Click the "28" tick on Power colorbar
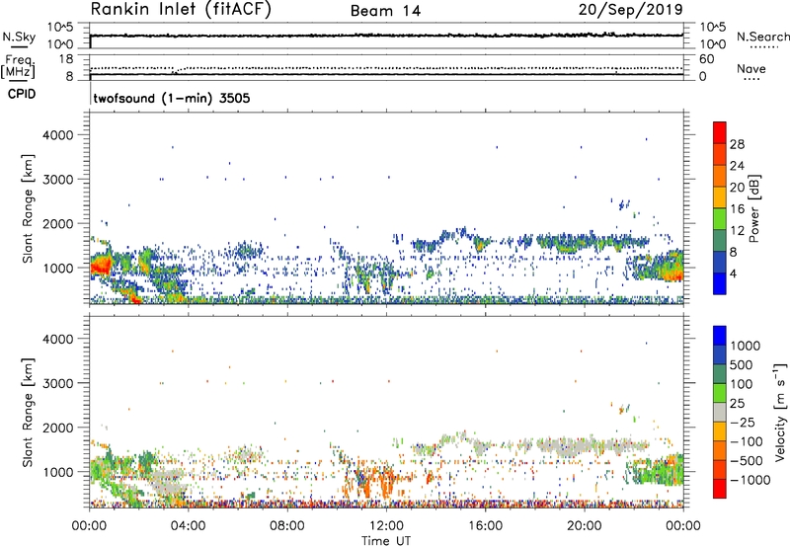This screenshot has height=547, width=790. point(737,144)
